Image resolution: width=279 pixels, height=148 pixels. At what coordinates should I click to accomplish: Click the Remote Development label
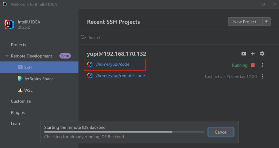(x=32, y=56)
